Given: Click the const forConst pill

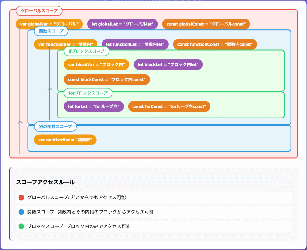Looking at the screenshot, I should [169, 106].
